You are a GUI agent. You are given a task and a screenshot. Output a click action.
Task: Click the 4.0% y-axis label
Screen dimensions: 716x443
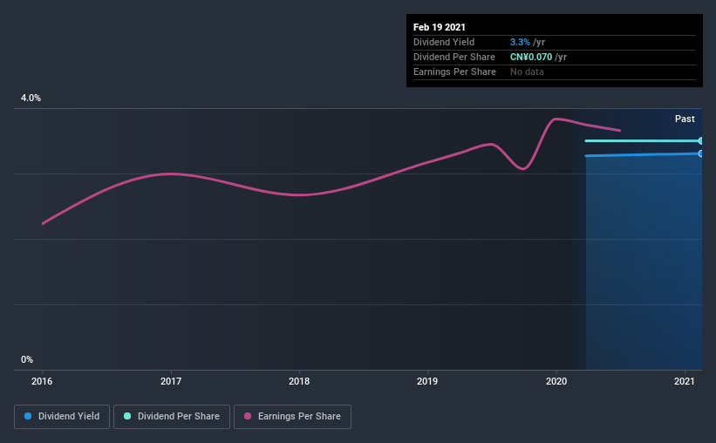pos(31,99)
